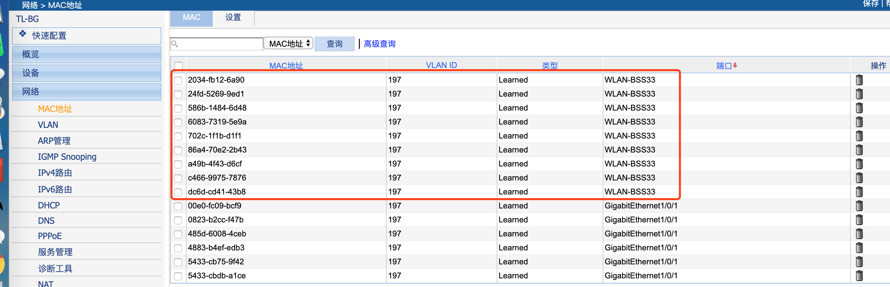The width and height of the screenshot is (890, 287).
Task: Switch to the 设置 tab
Action: (233, 18)
